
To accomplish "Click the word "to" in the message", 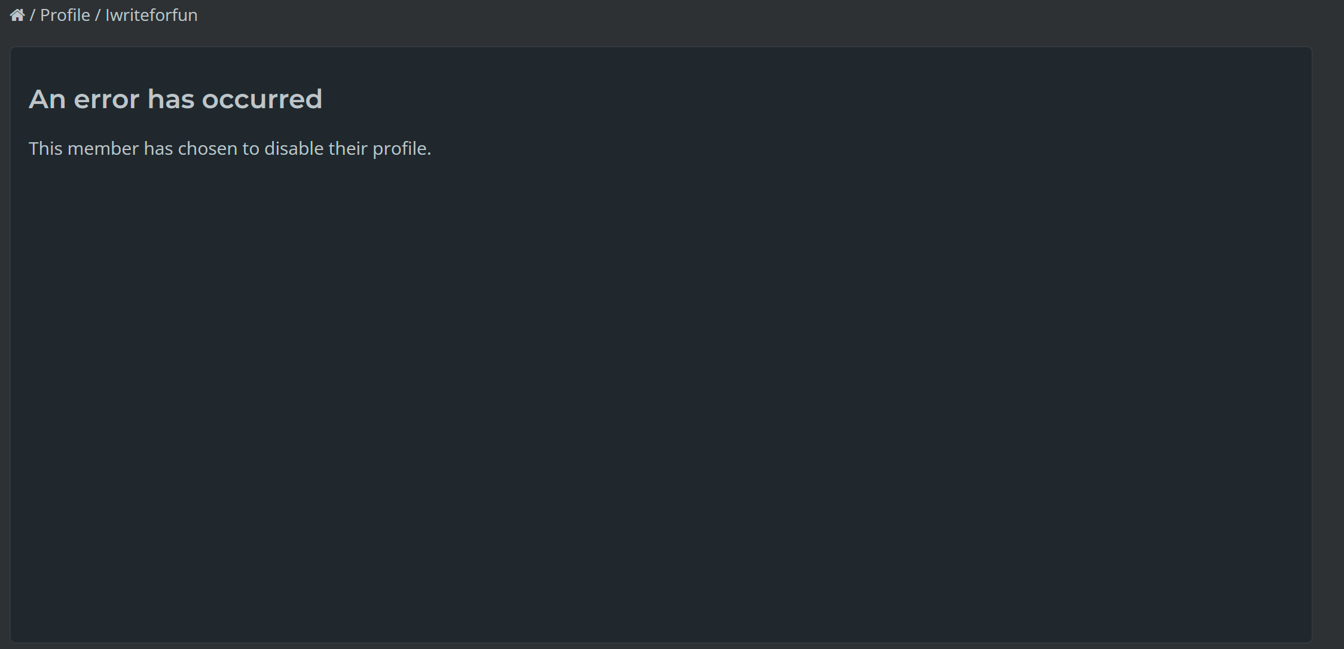I will tap(251, 148).
